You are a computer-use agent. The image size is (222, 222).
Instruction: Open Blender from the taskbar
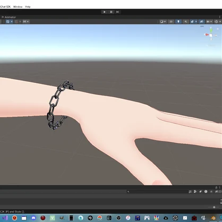[x=213, y=218]
